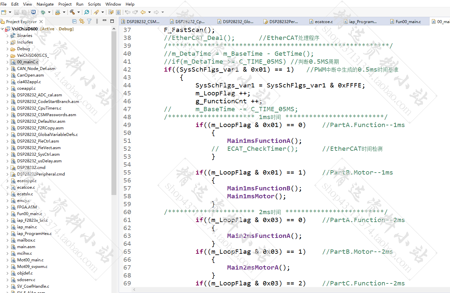The width and height of the screenshot is (450, 293).
Task: Click the Save All toolbar icon
Action: tap(24, 12)
